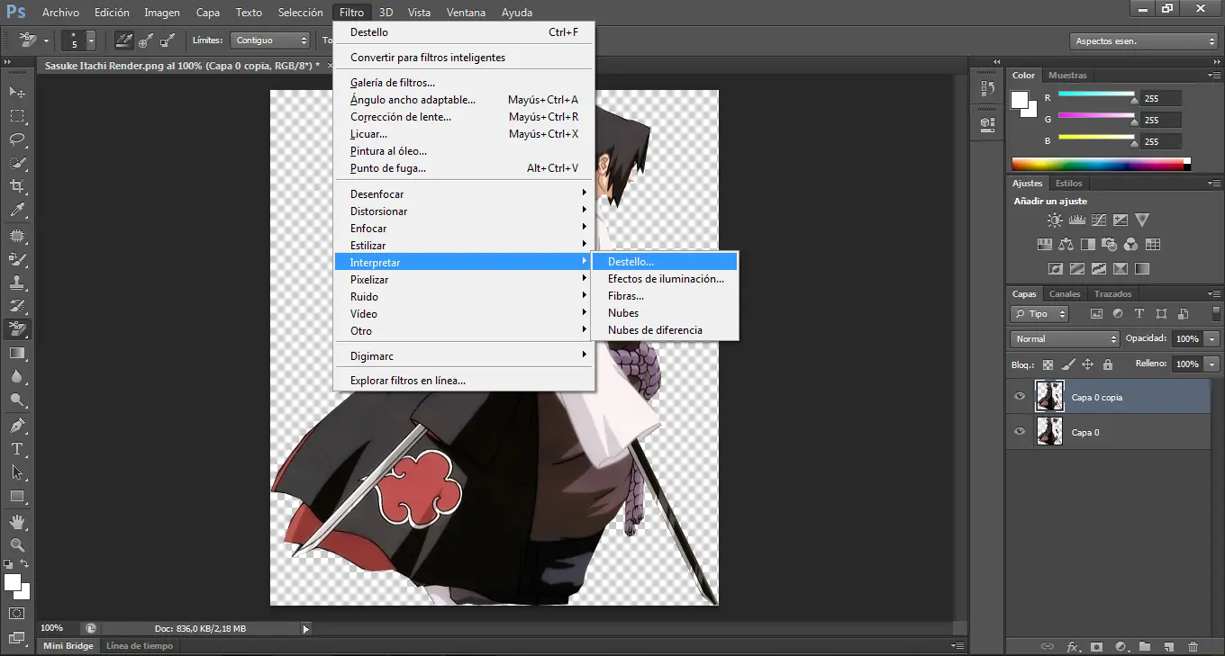The image size is (1225, 656).
Task: Add a Levels adjustment
Action: [x=1077, y=220]
